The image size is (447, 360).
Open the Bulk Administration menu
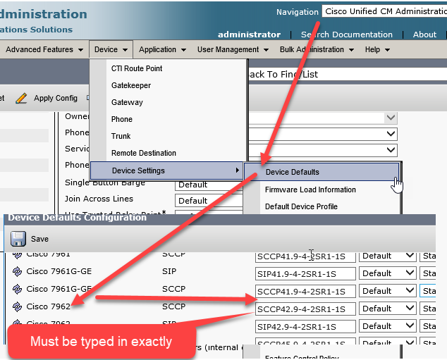tap(315, 50)
